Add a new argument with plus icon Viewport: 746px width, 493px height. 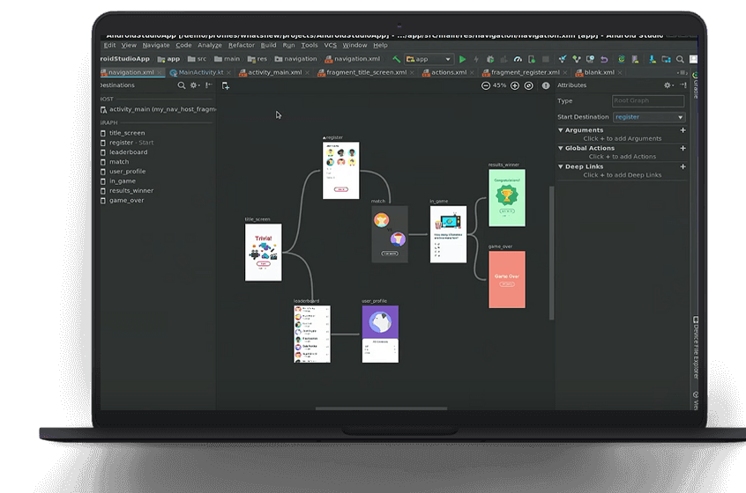coord(683,130)
